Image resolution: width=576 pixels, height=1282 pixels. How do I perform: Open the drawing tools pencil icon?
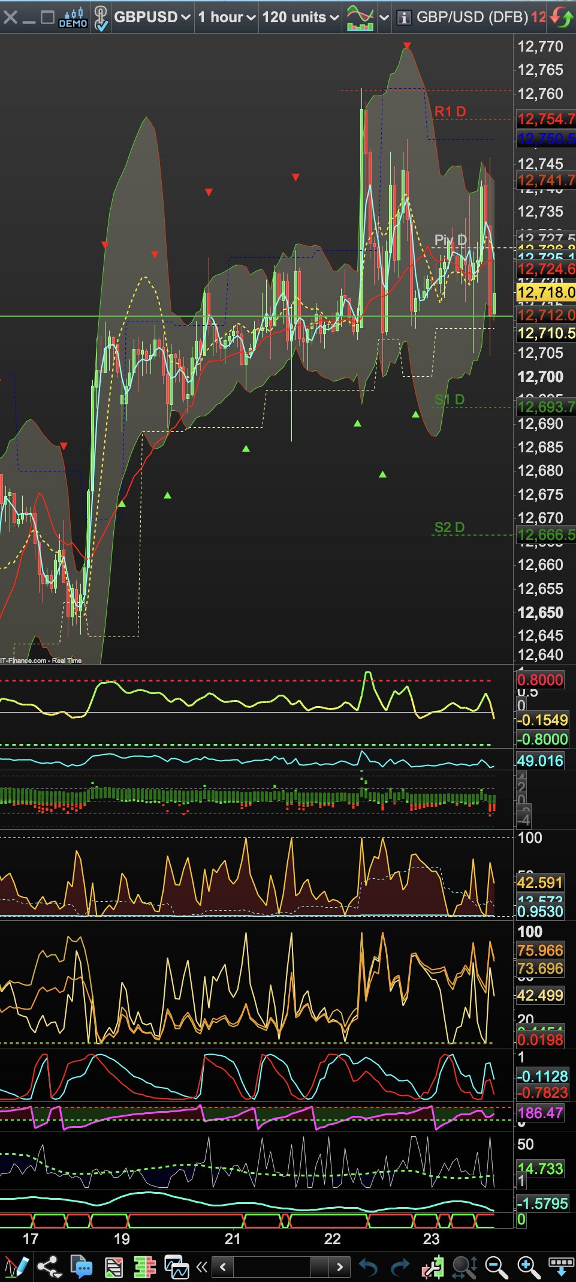(16, 1267)
